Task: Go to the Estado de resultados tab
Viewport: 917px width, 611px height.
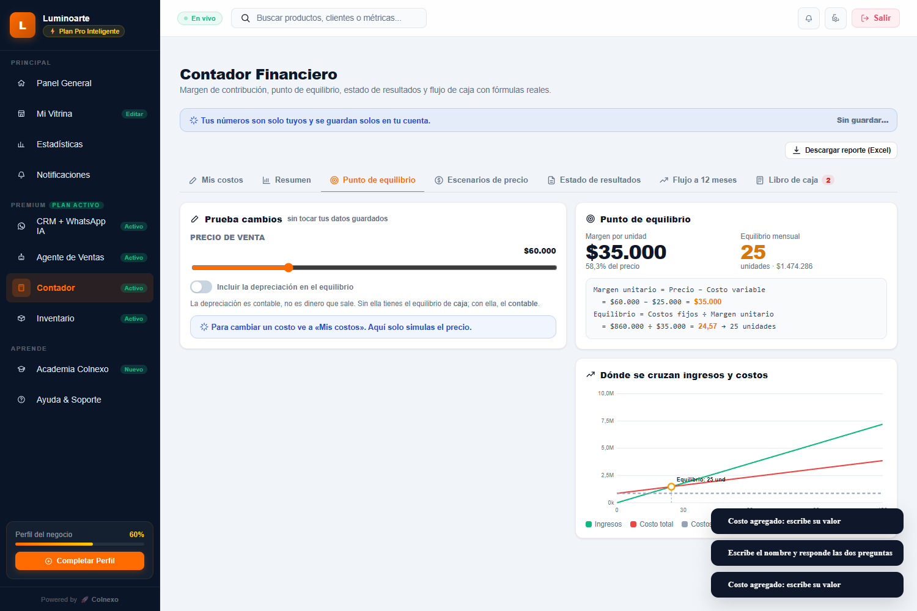Action: [x=594, y=180]
